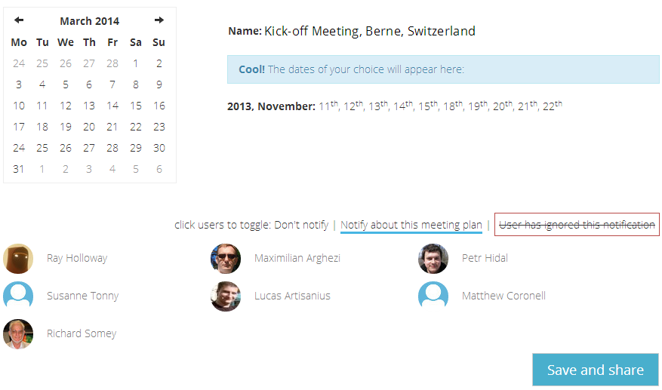662x390 pixels.
Task: Click Richard Somey's profile photo
Action: point(18,334)
